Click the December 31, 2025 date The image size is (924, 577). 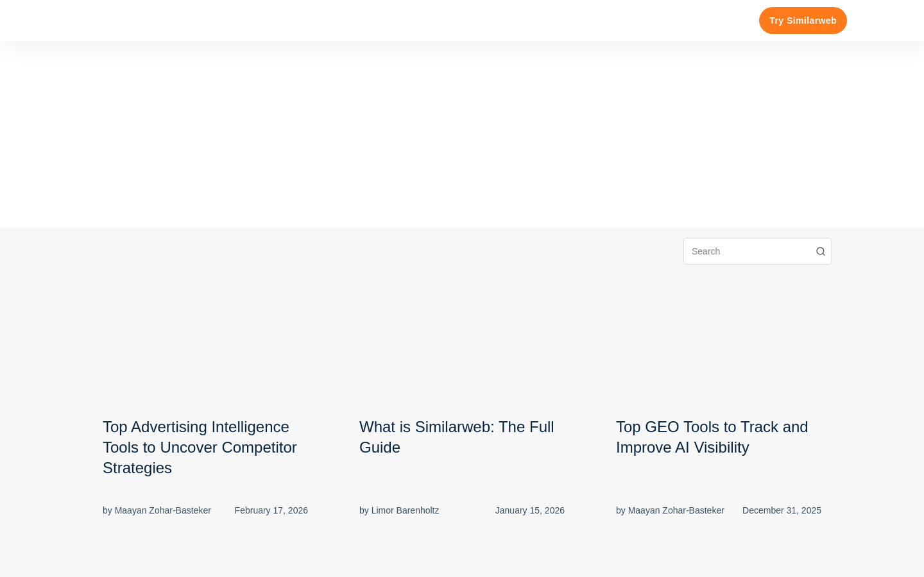782,510
